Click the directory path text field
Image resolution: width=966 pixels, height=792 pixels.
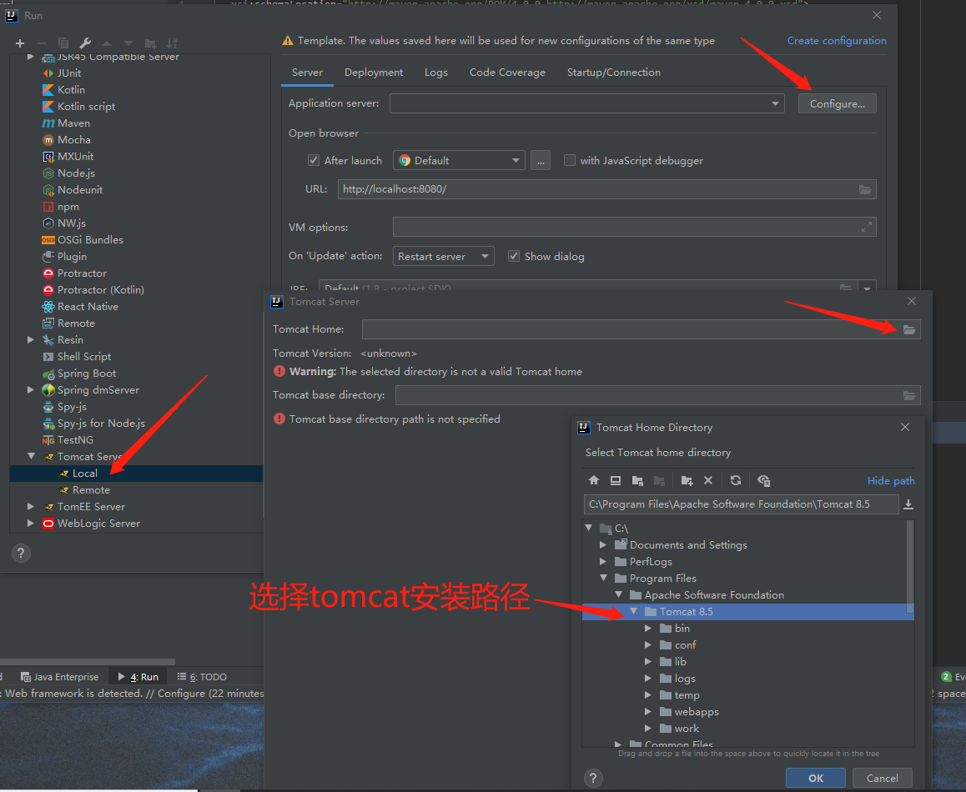click(x=741, y=504)
